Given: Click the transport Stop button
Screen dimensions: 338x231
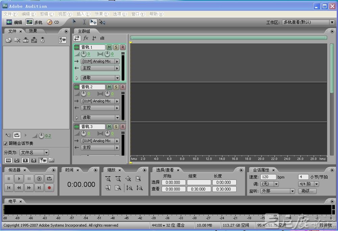Looking at the screenshot, I should coord(9,178).
